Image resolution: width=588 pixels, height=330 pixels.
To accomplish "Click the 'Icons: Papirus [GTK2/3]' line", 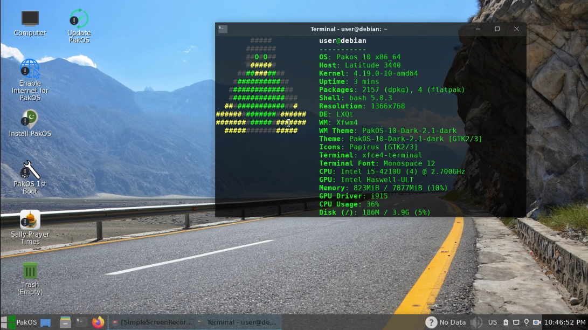I will click(x=368, y=147).
